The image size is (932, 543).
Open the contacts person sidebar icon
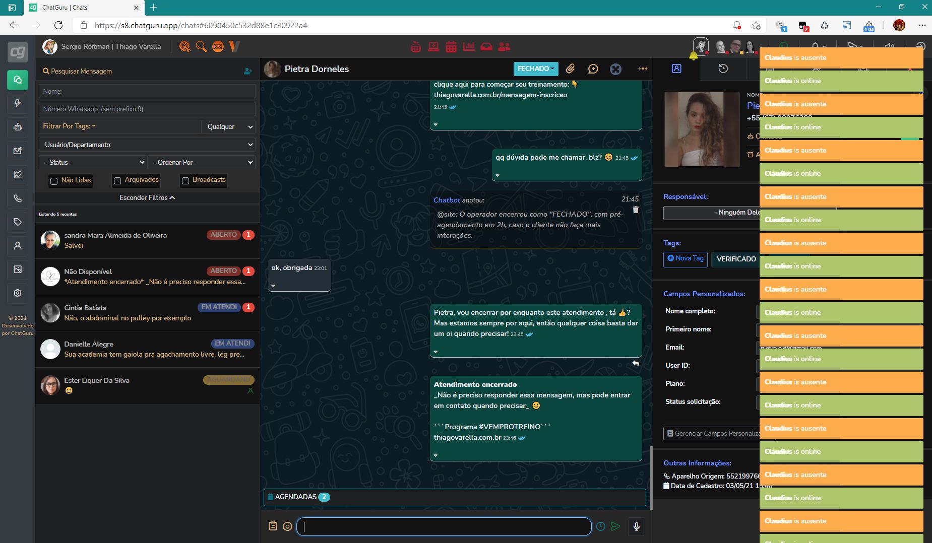pyautogui.click(x=18, y=246)
